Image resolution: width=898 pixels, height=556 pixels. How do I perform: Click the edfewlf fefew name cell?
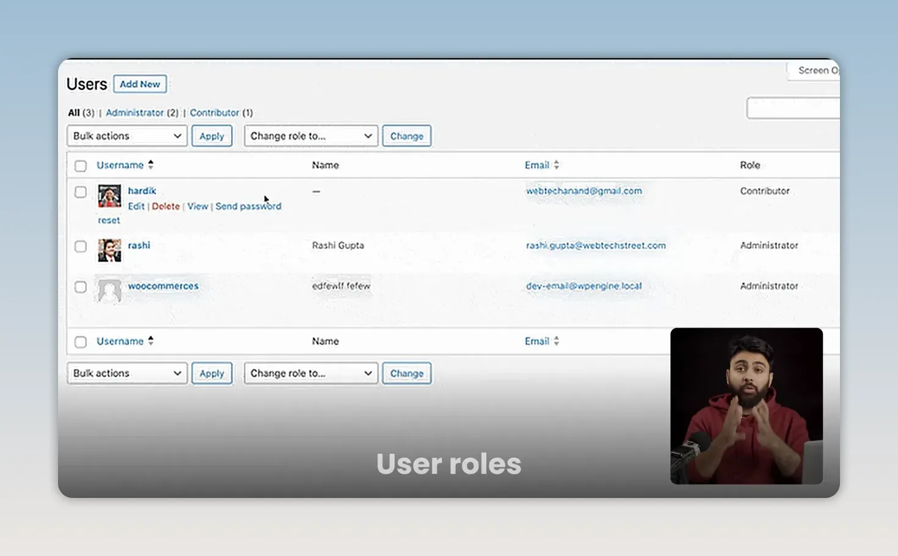[x=341, y=285]
